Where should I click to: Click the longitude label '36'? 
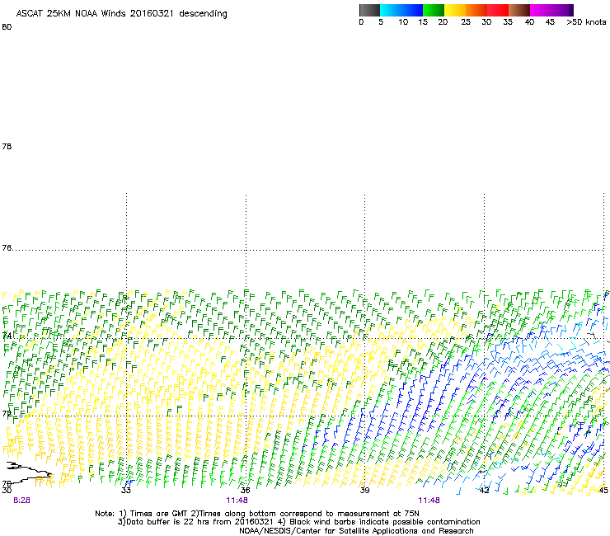pos(245,490)
